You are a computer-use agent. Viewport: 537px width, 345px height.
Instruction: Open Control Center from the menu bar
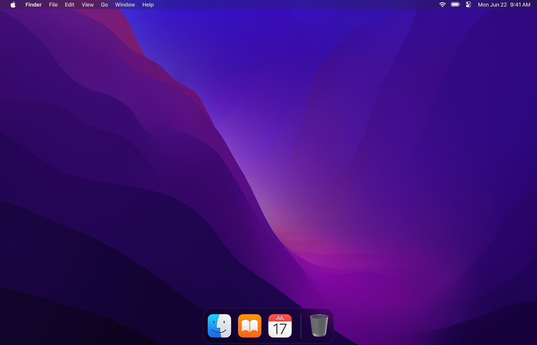click(x=468, y=5)
